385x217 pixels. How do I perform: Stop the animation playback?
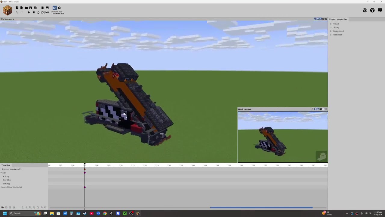click(33, 12)
